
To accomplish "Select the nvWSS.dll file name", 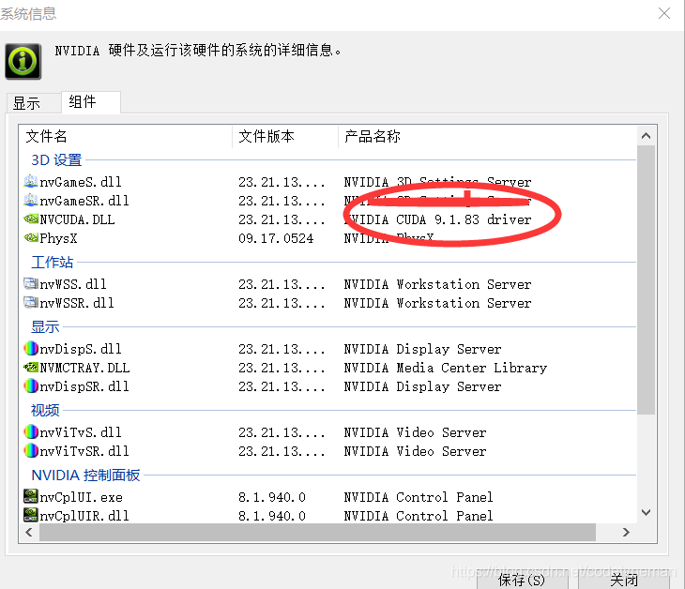I will (73, 284).
